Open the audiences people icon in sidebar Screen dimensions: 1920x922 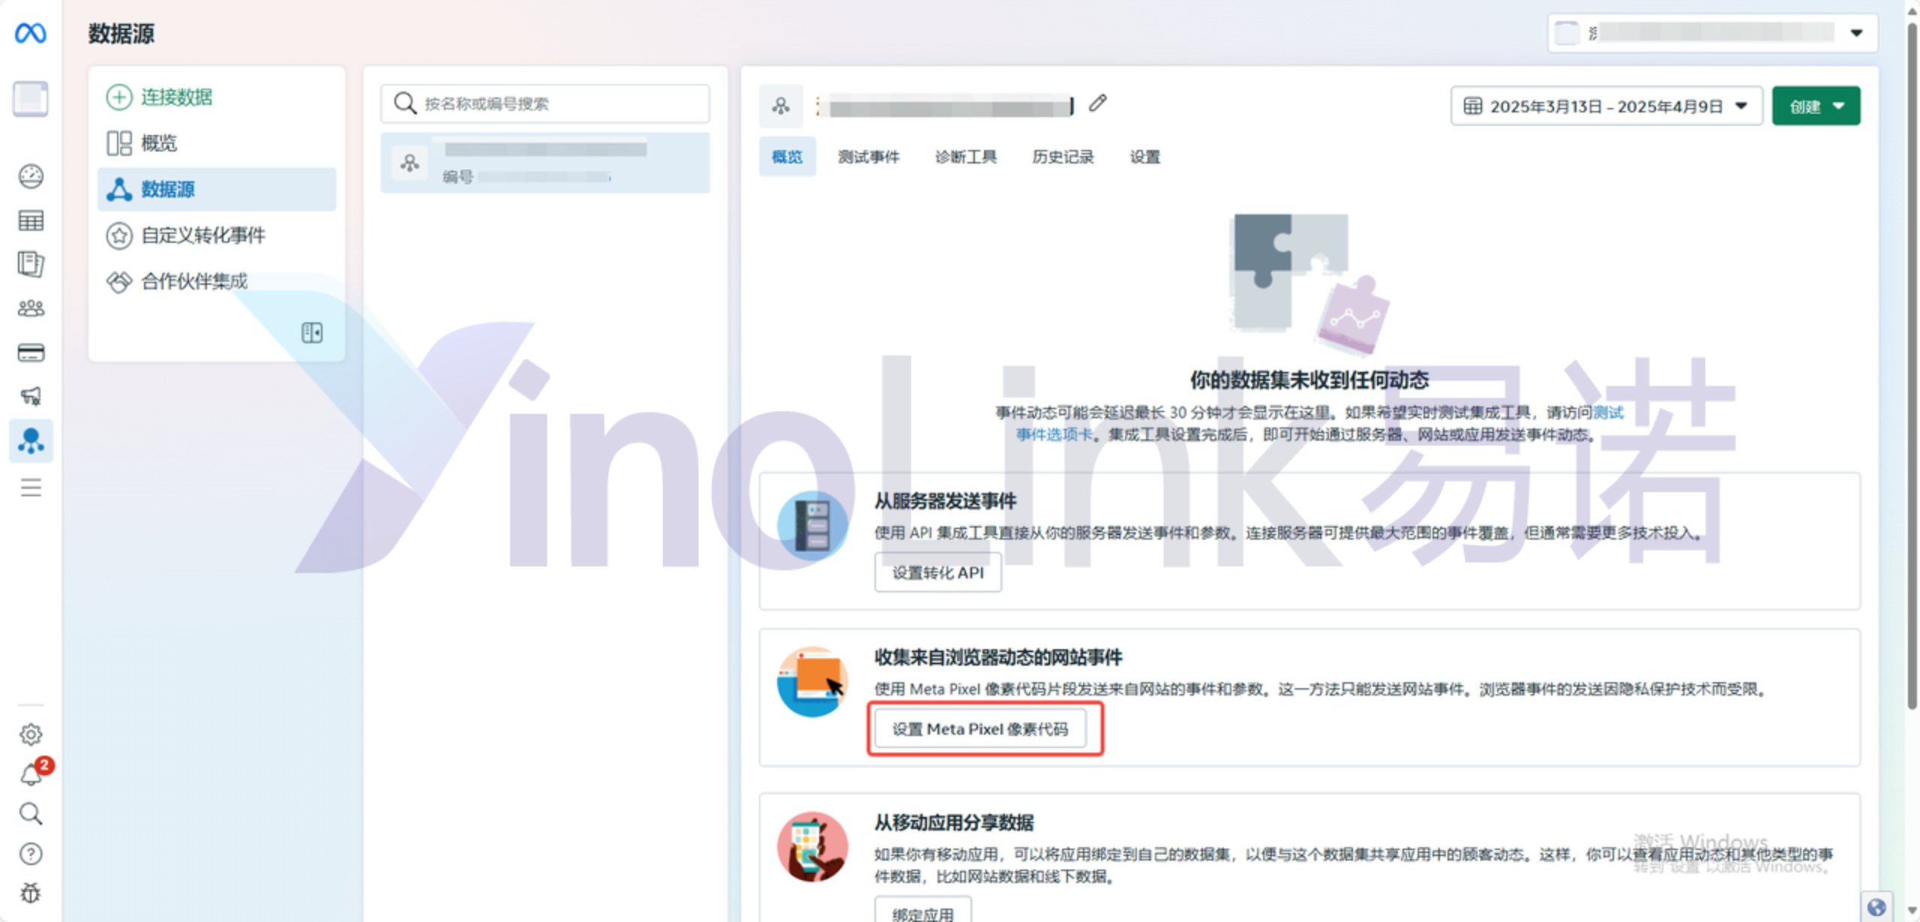[31, 308]
